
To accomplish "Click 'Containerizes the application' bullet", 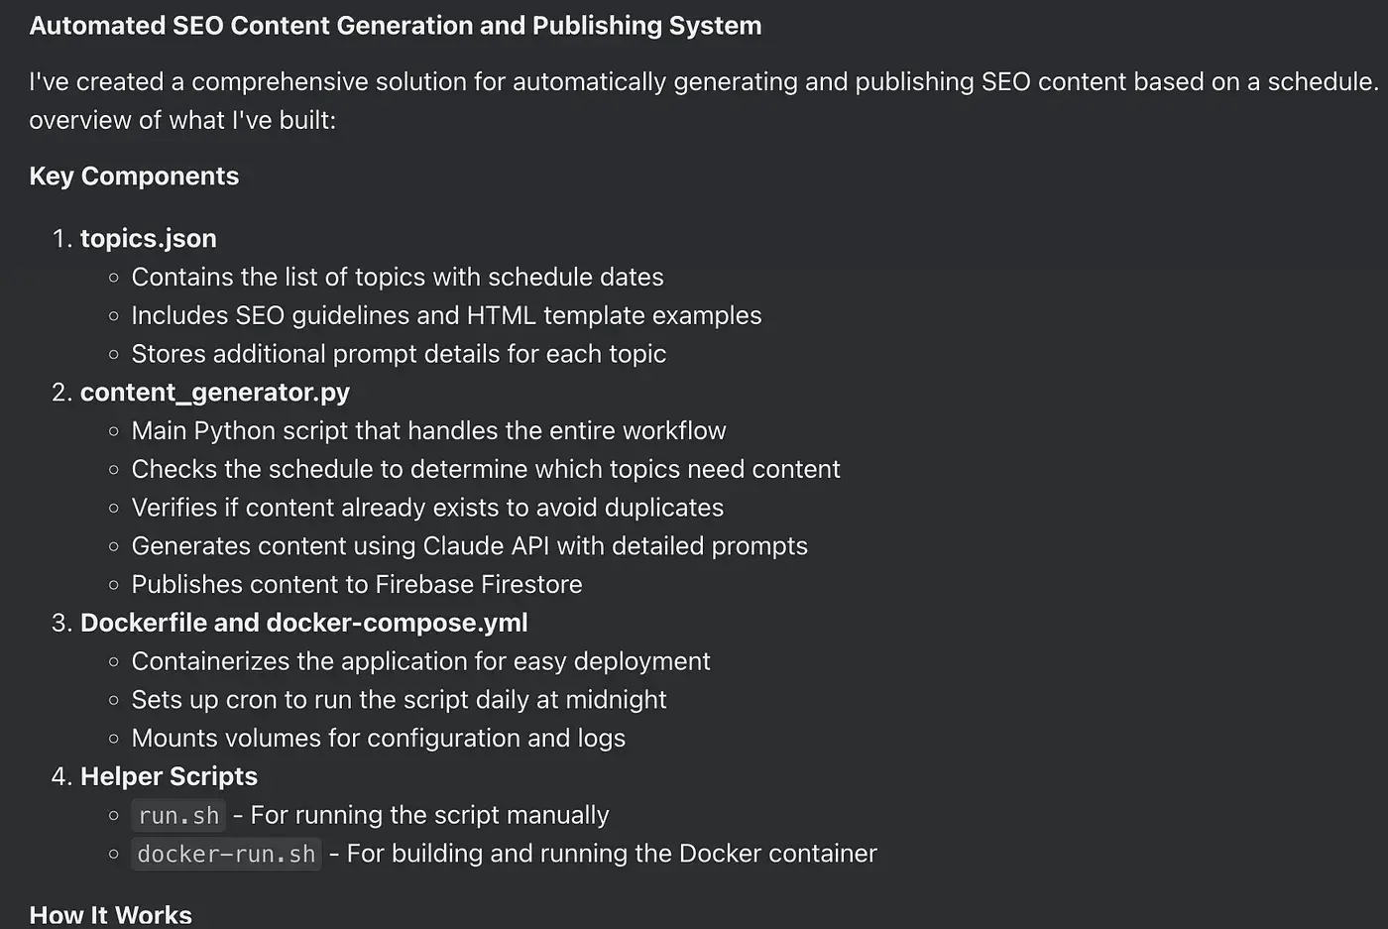I will pos(420,661).
